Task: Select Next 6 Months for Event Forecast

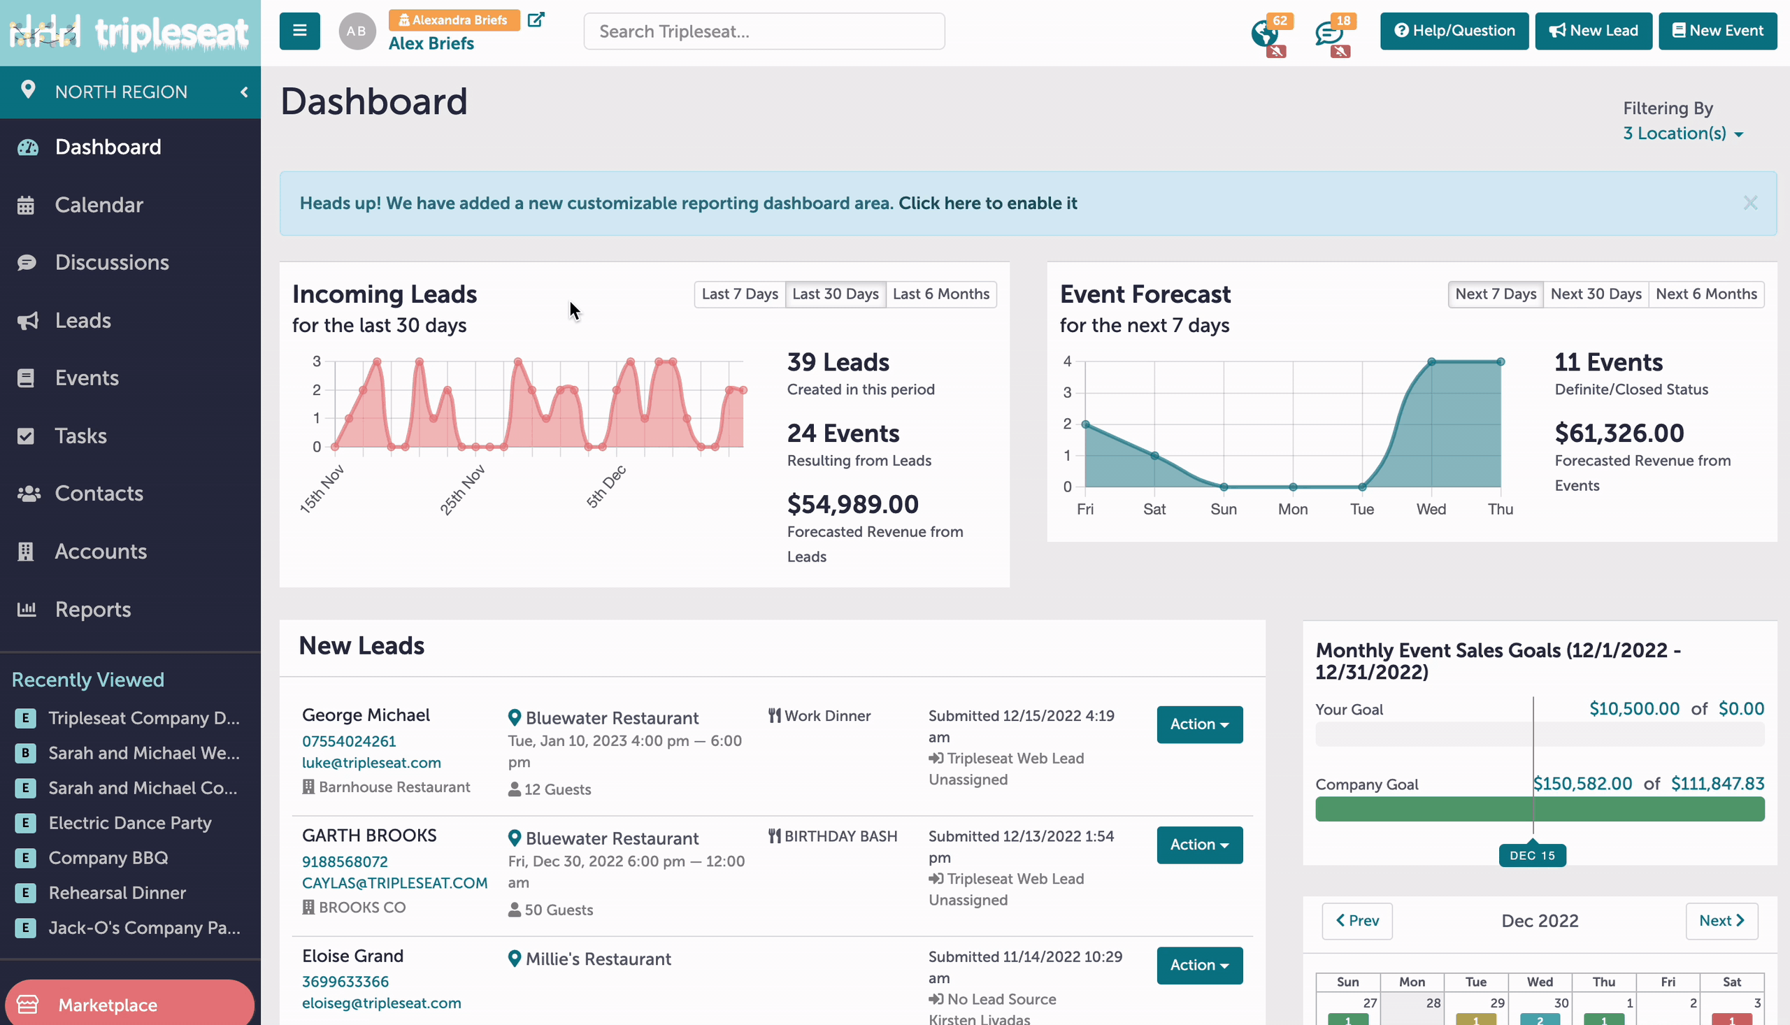Action: tap(1706, 294)
